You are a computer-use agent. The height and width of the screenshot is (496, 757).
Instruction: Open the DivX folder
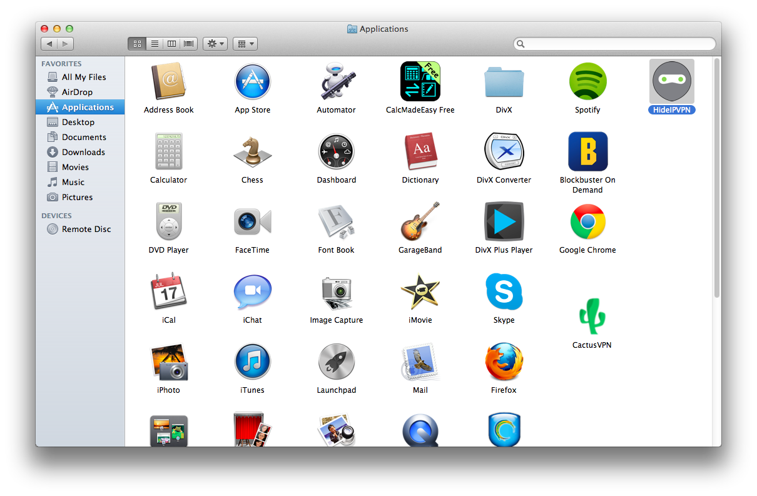click(x=504, y=82)
